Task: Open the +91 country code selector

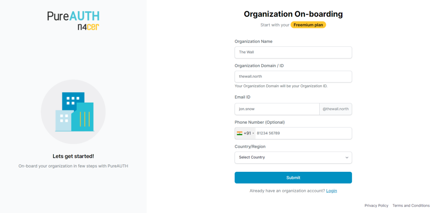Action: click(245, 134)
